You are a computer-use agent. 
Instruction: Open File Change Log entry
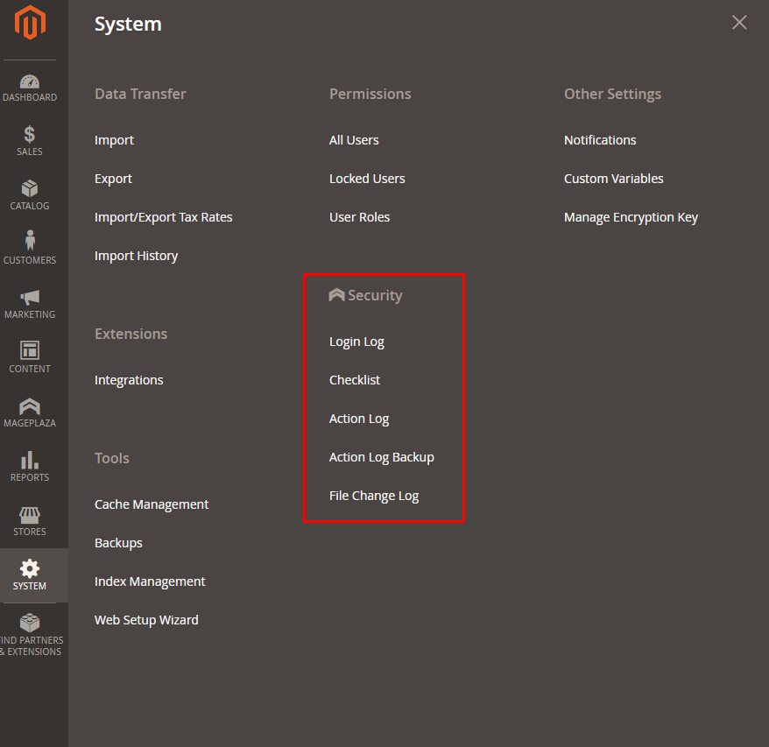(374, 496)
